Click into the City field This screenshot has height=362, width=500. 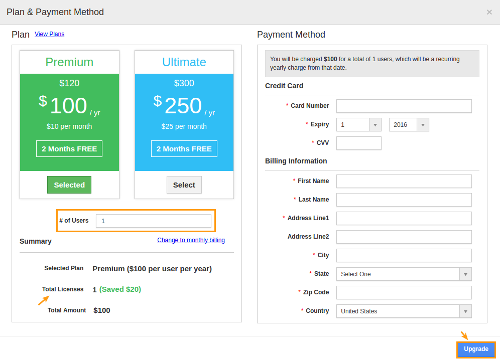(x=404, y=255)
